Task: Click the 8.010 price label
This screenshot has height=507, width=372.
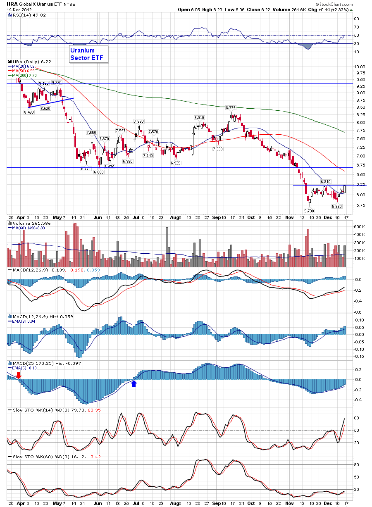Action: (199, 118)
